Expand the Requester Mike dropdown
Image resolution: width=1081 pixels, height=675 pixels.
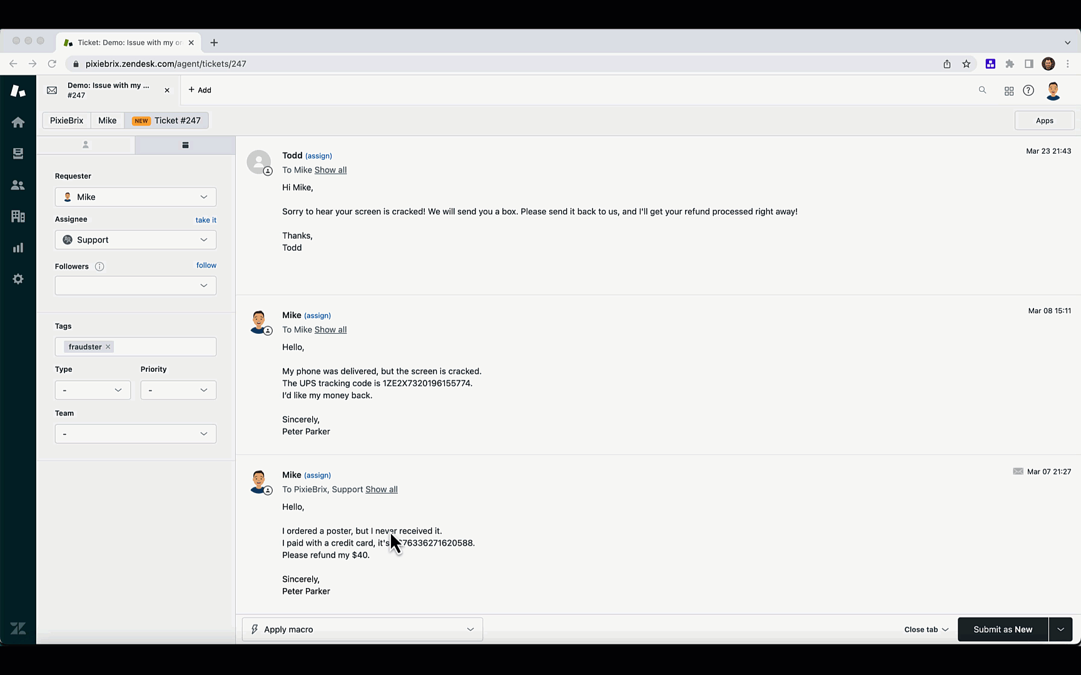136,197
